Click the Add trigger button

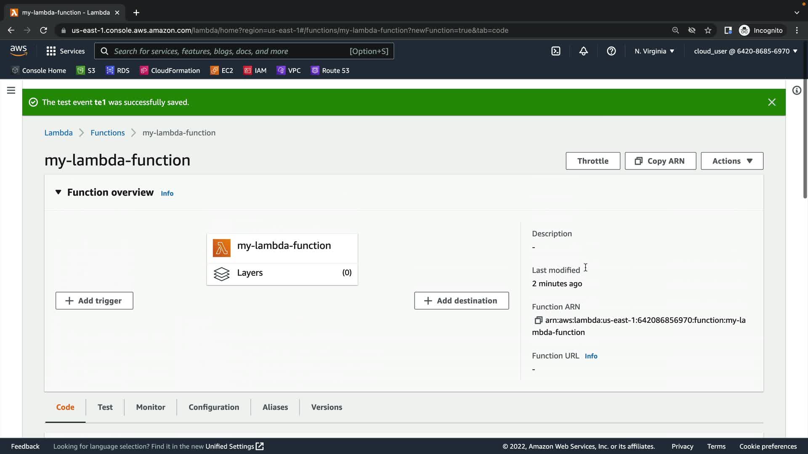pyautogui.click(x=94, y=301)
